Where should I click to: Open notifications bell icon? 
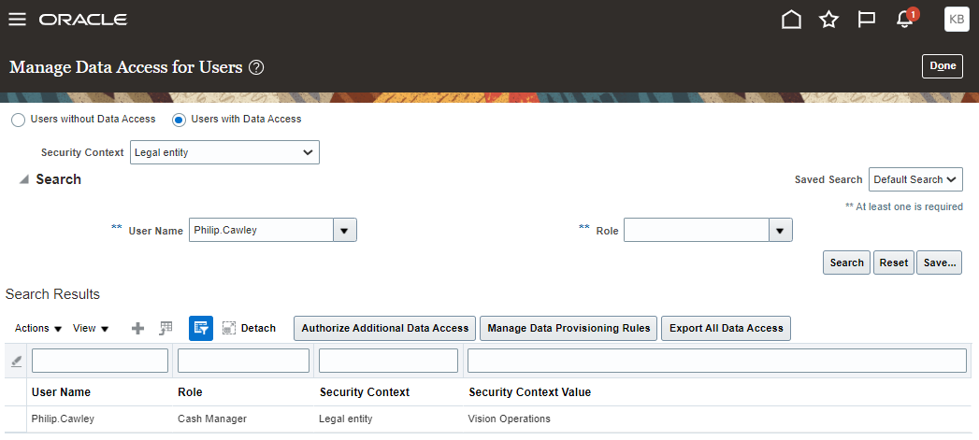point(905,20)
